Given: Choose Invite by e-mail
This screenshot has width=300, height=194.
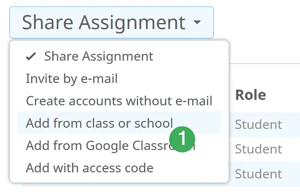Looking at the screenshot, I should coord(119,78).
